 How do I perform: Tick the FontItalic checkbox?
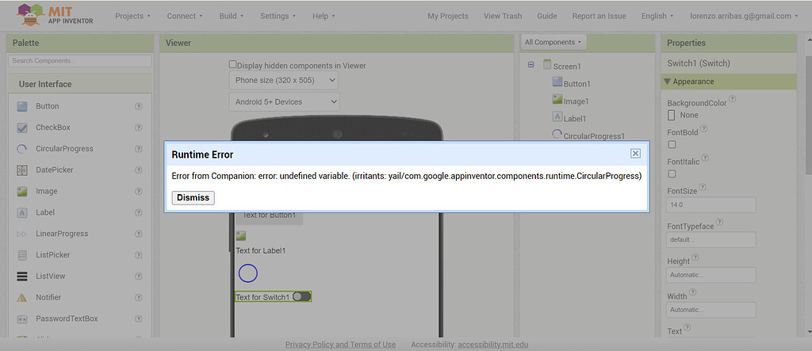pyautogui.click(x=672, y=174)
